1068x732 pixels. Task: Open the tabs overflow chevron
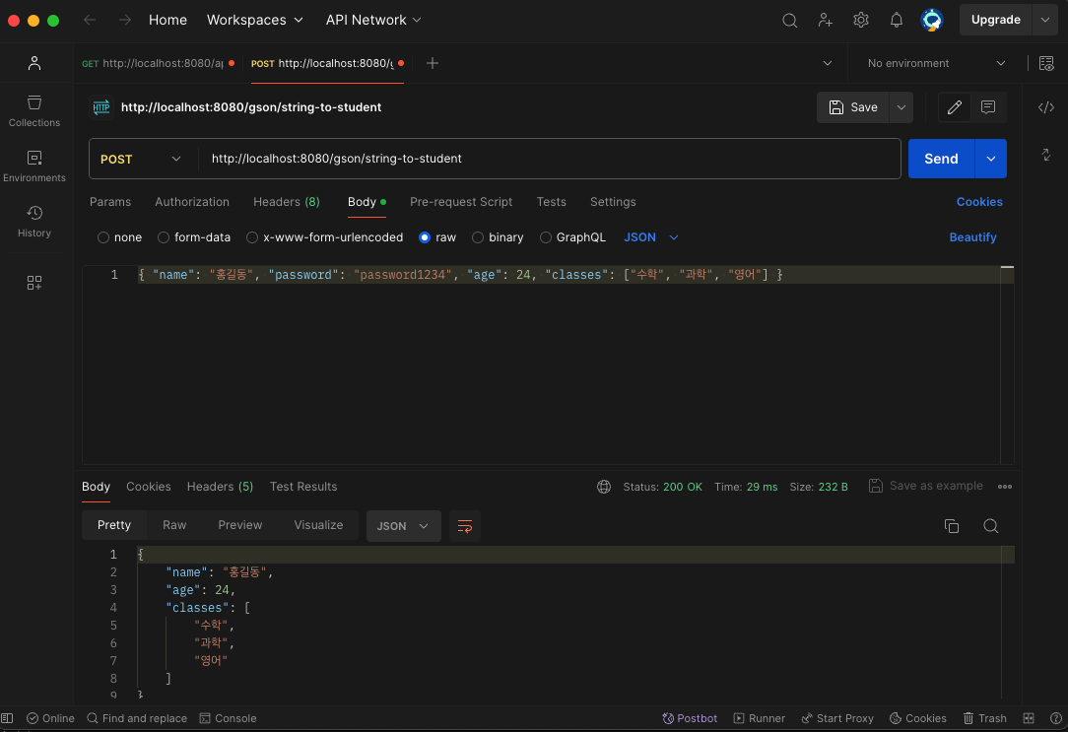[x=827, y=63]
